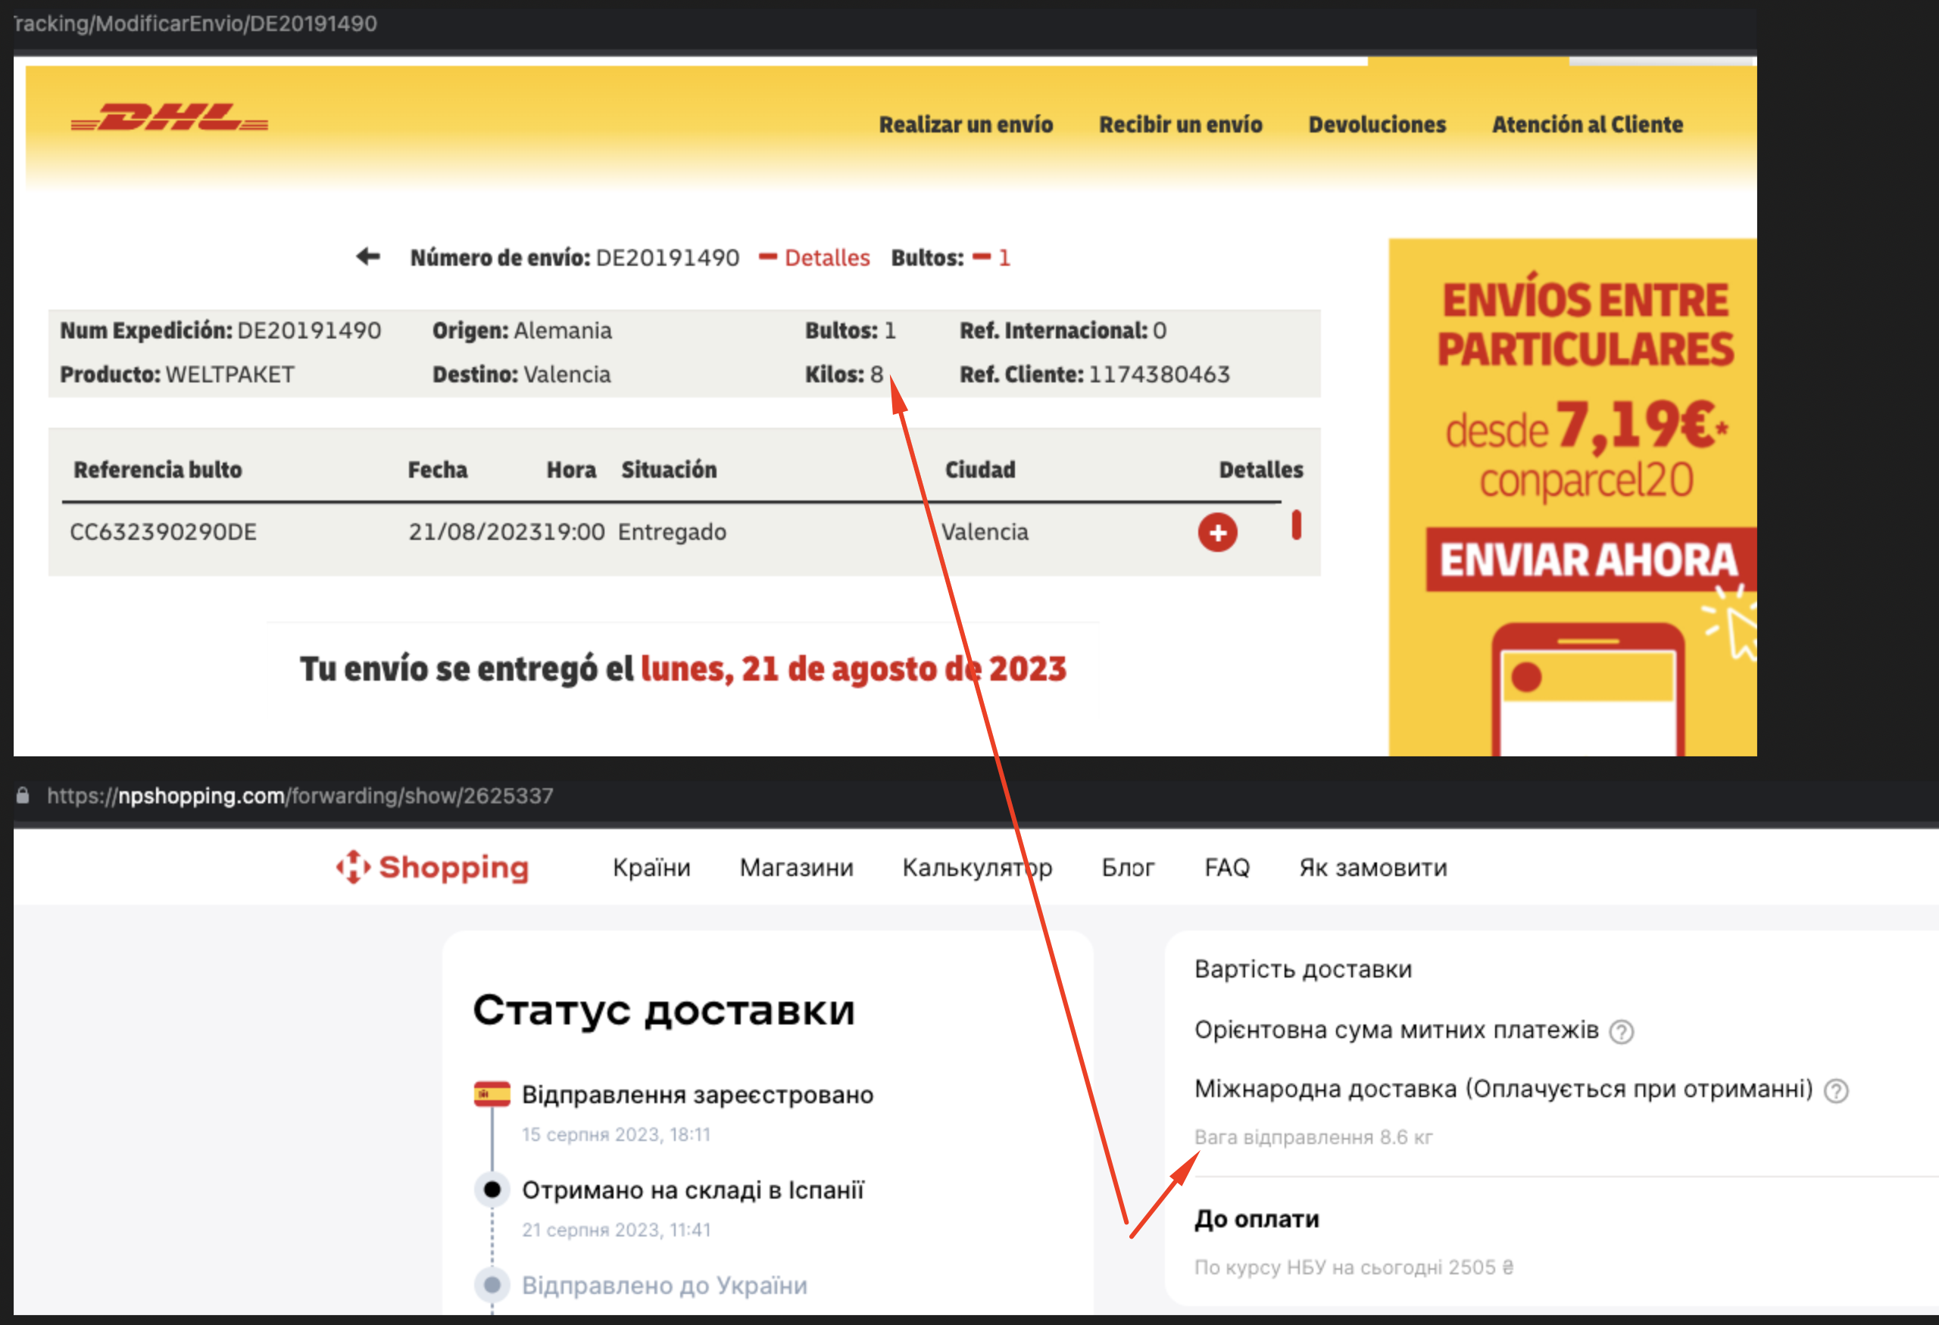Select the Отримано на складі в Іспанії marker
This screenshot has width=1939, height=1325.
click(x=492, y=1189)
